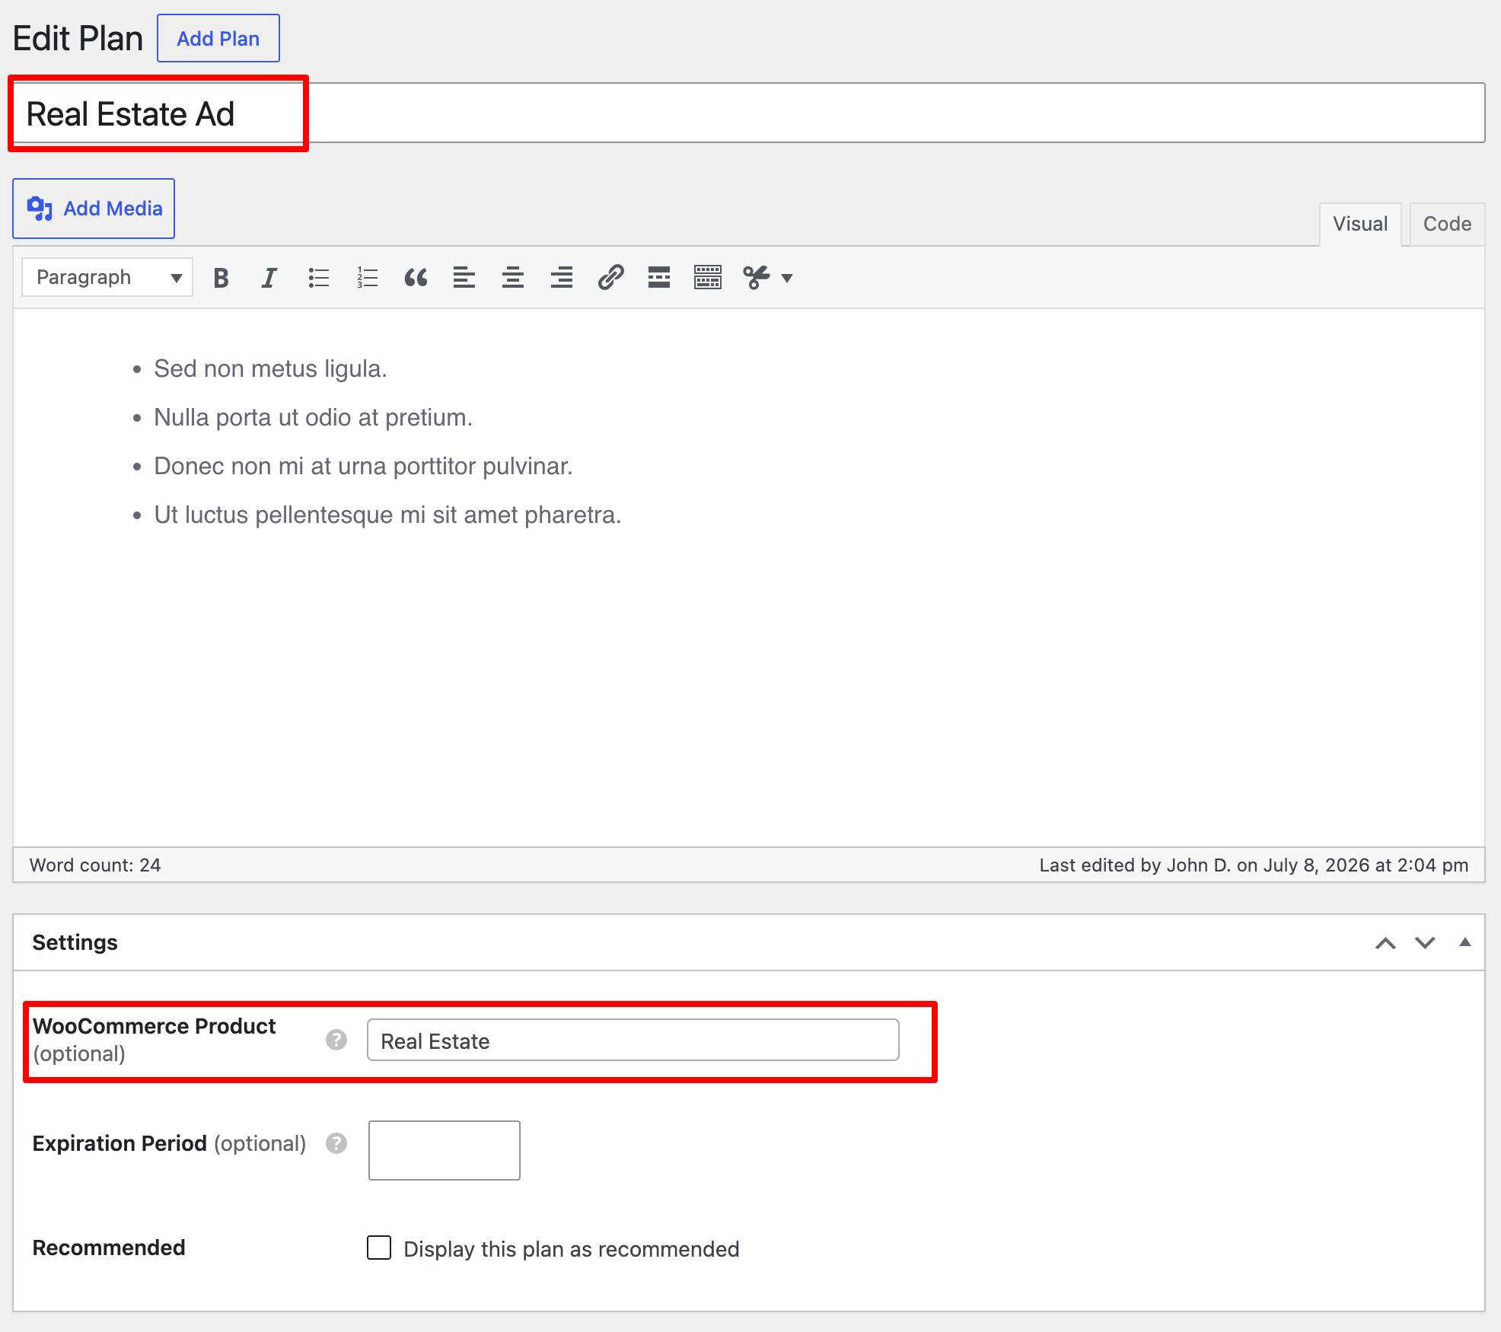Image resolution: width=1501 pixels, height=1332 pixels.
Task: Switch to the Visual editor tab
Action: 1360,224
